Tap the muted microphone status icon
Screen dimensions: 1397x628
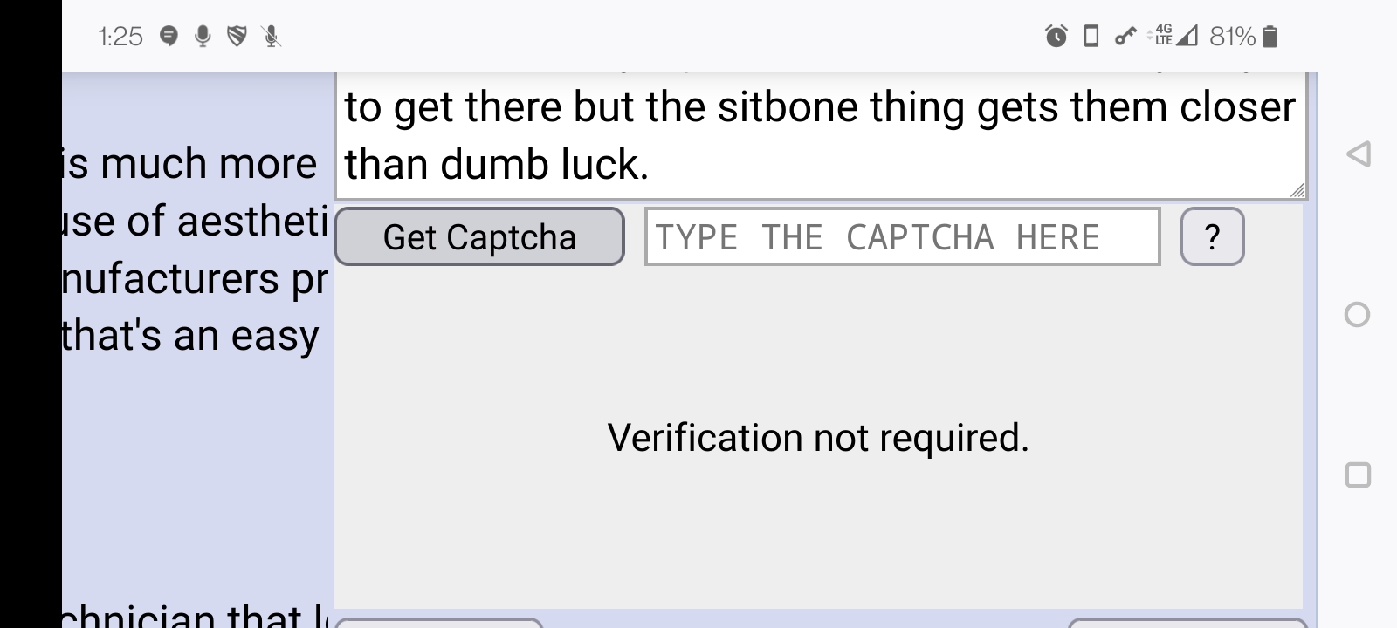(x=272, y=37)
